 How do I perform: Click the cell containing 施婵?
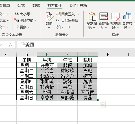88,65
